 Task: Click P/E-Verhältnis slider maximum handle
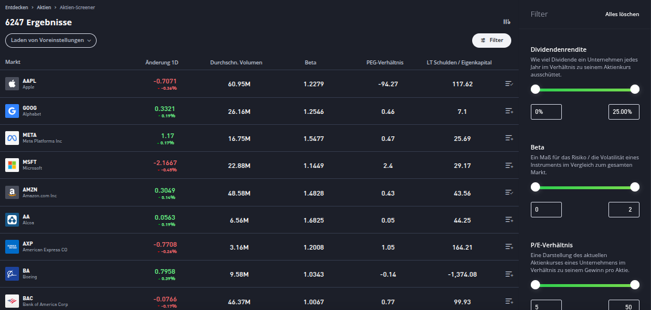[x=635, y=285]
